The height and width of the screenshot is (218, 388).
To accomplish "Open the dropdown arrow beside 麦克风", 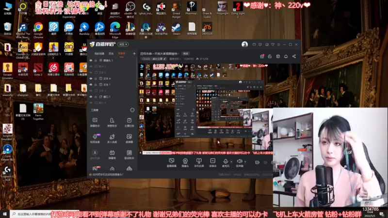I will tap(231, 162).
